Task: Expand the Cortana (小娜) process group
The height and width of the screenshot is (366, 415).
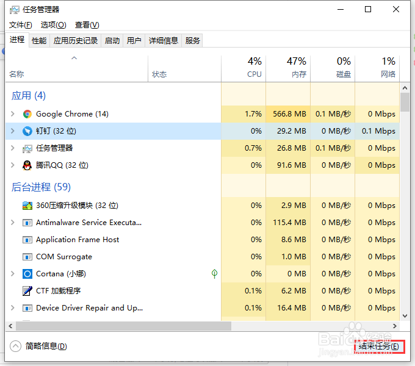Action: 12,274
